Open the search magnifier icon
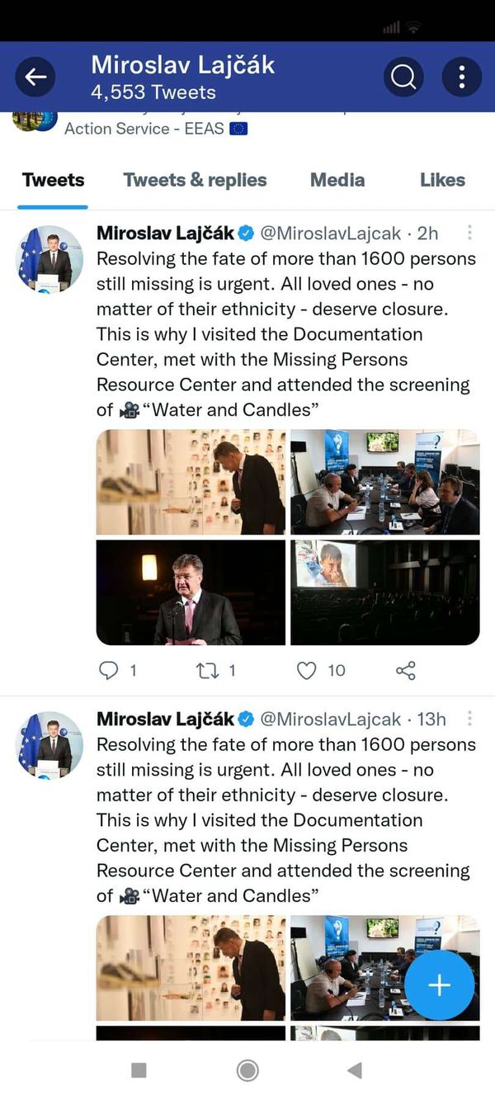 point(403,78)
